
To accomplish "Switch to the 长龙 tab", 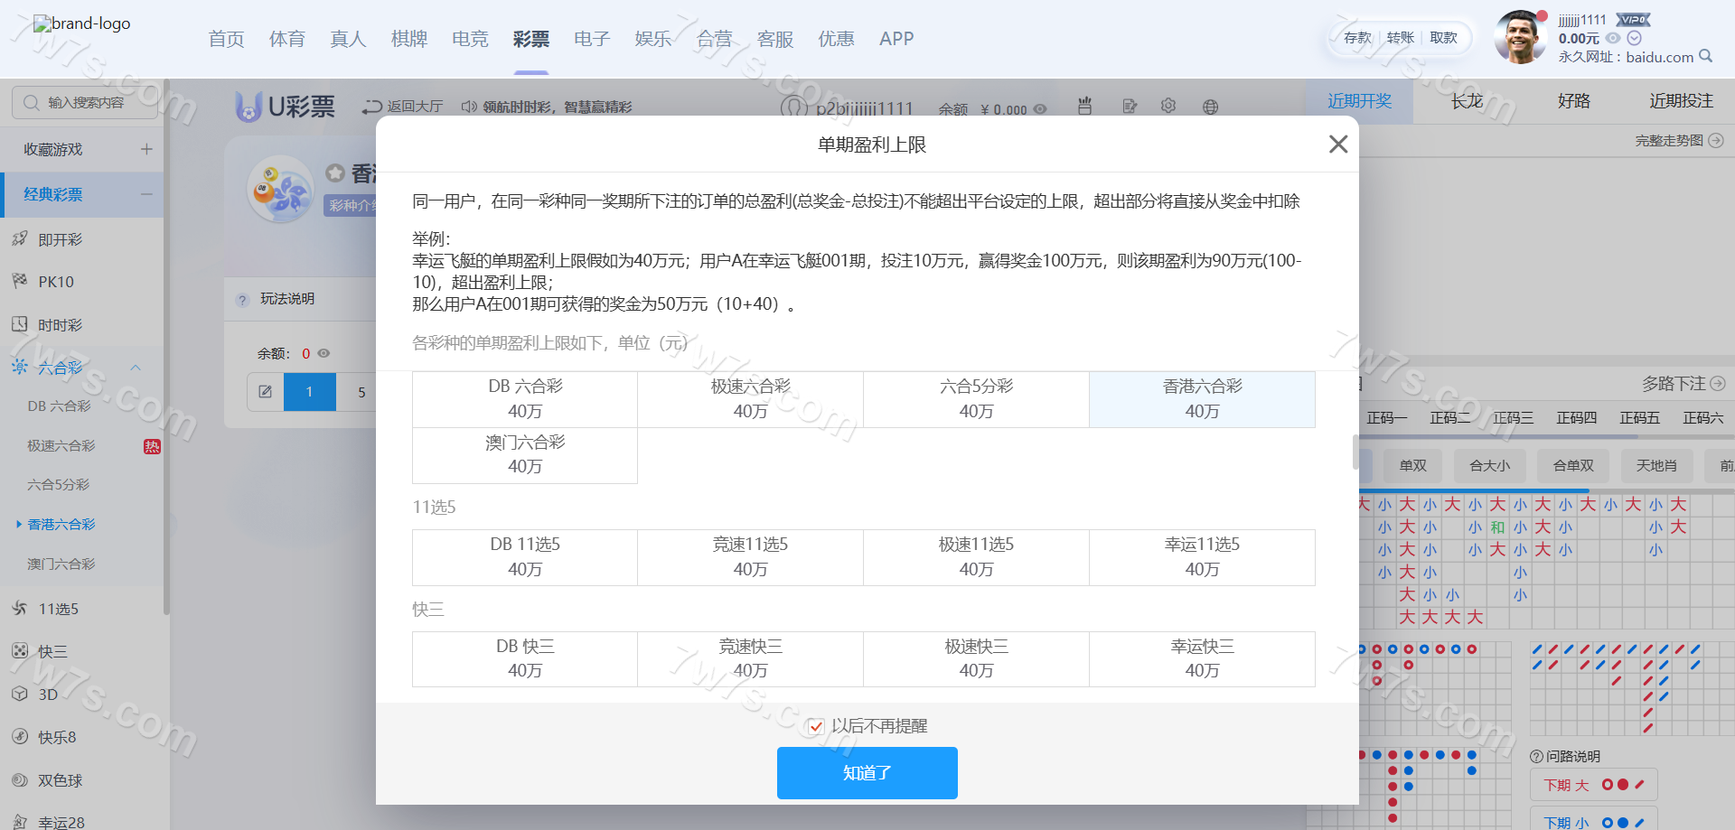I will click(x=1467, y=101).
